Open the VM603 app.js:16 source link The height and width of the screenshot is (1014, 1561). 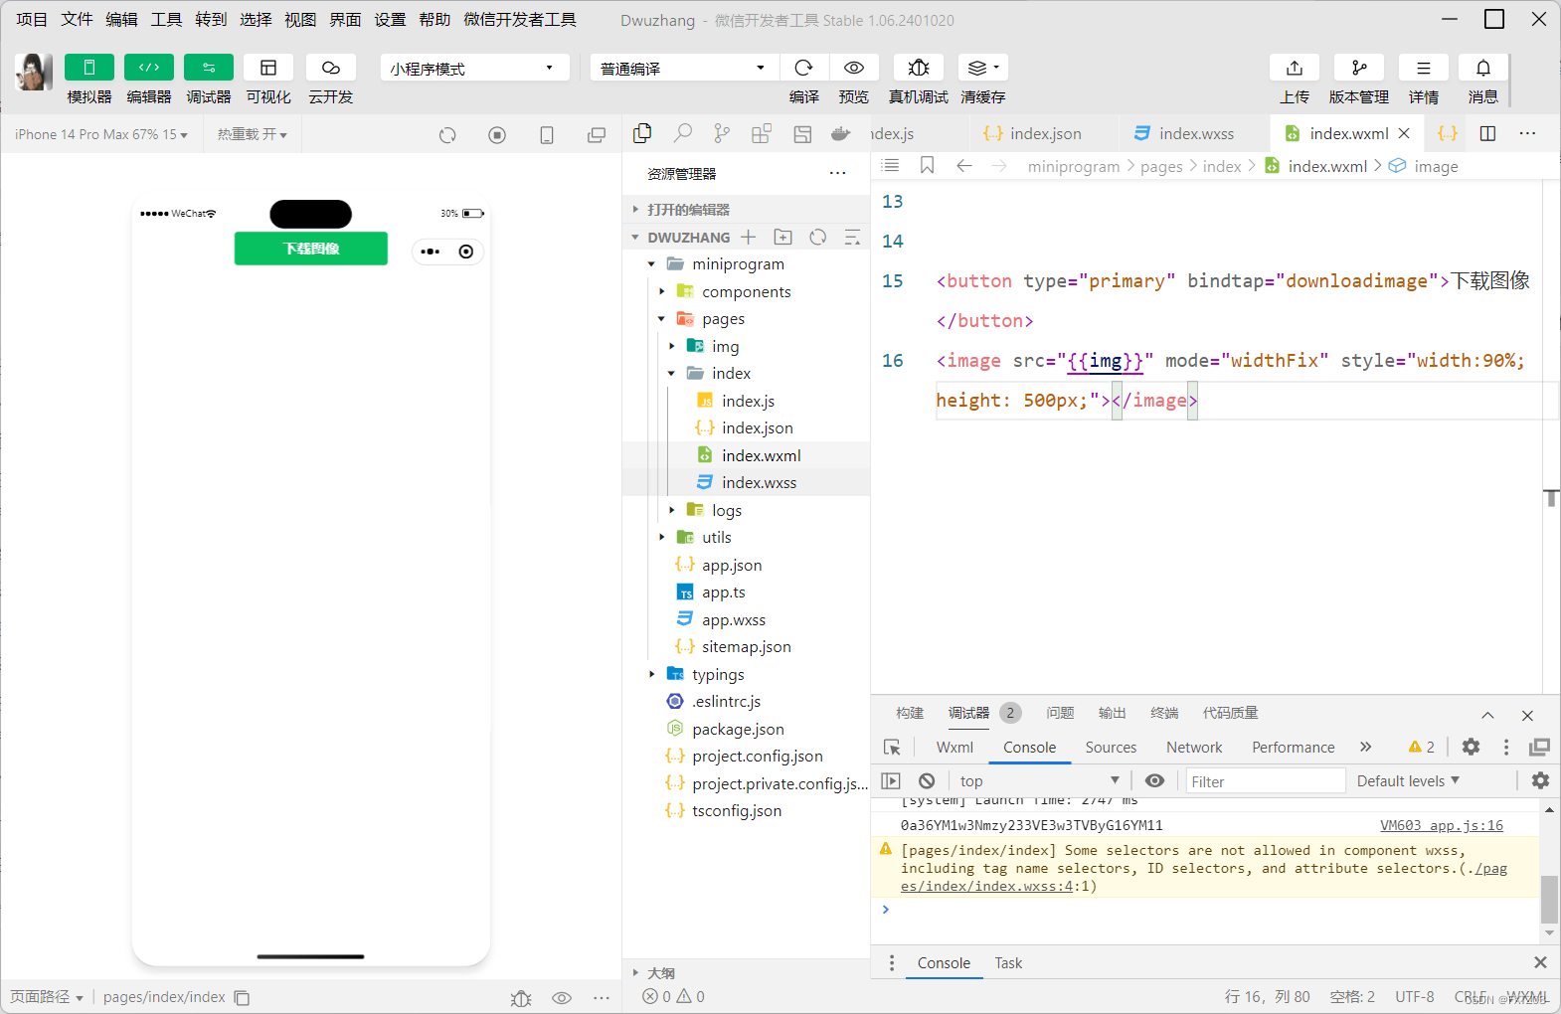point(1442,826)
